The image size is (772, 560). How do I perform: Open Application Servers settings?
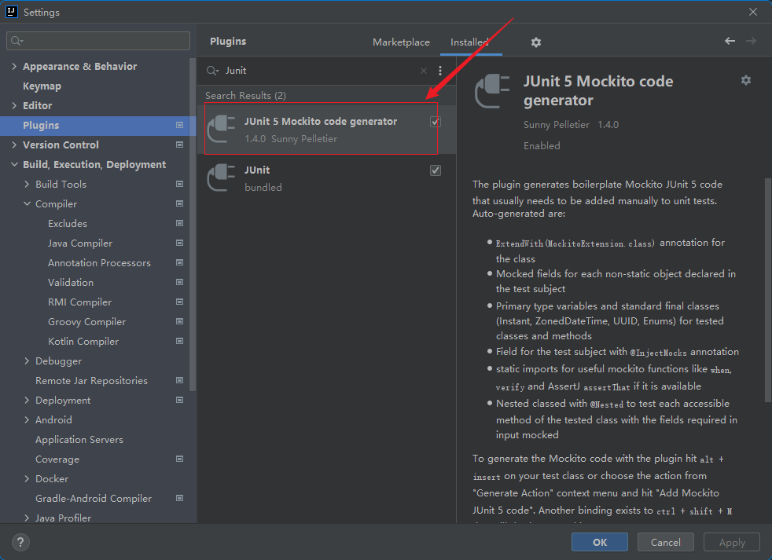(79, 439)
